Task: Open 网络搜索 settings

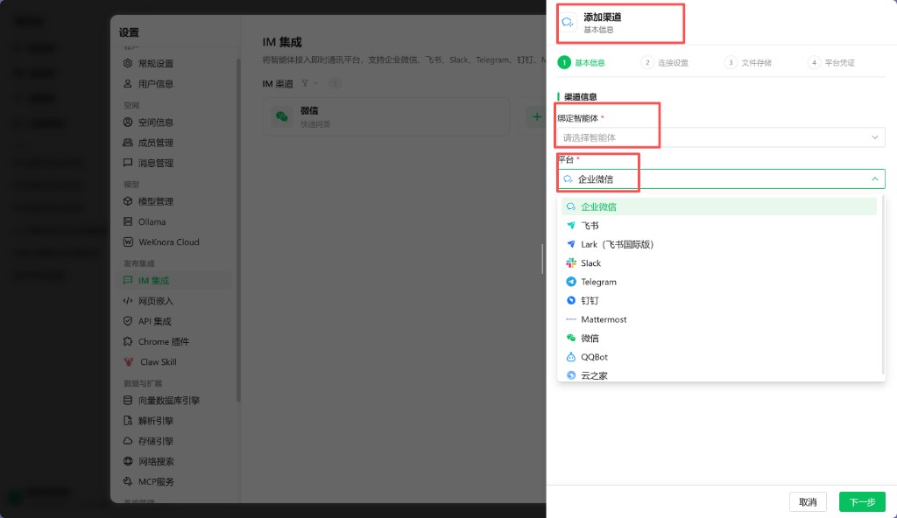Action: pyautogui.click(x=174, y=461)
